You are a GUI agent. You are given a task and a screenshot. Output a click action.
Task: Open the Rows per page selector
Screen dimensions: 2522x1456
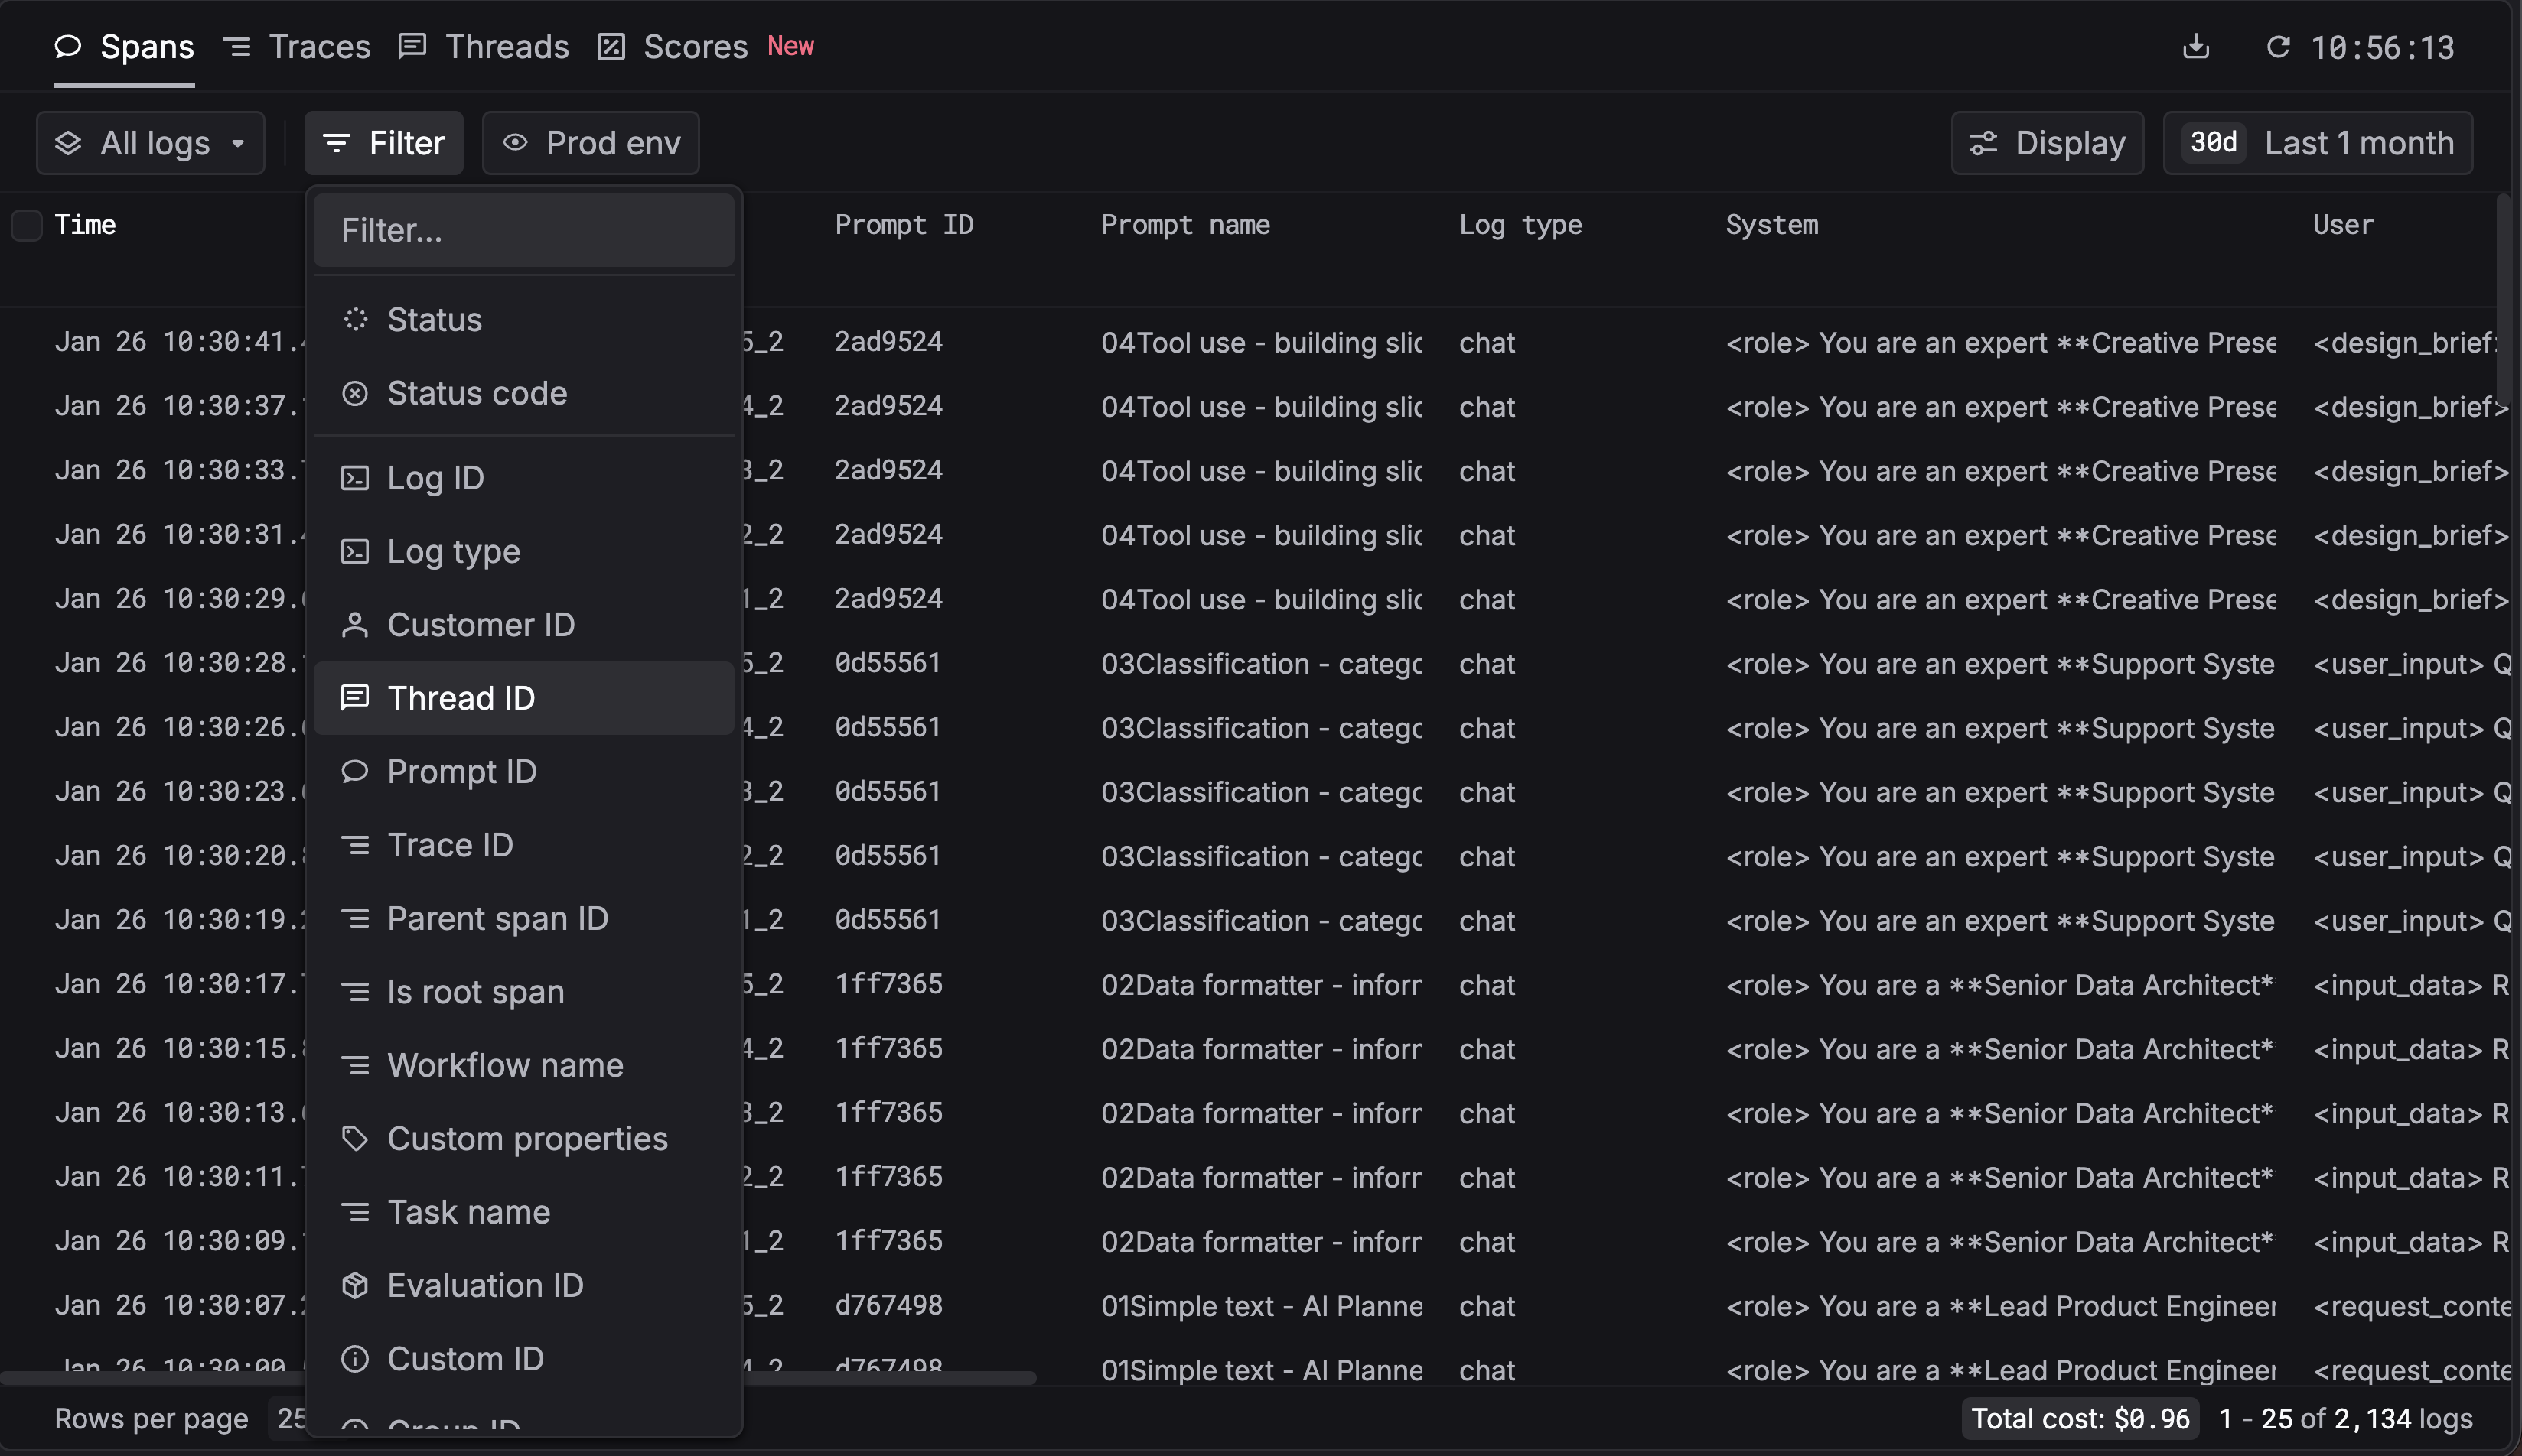[x=288, y=1418]
